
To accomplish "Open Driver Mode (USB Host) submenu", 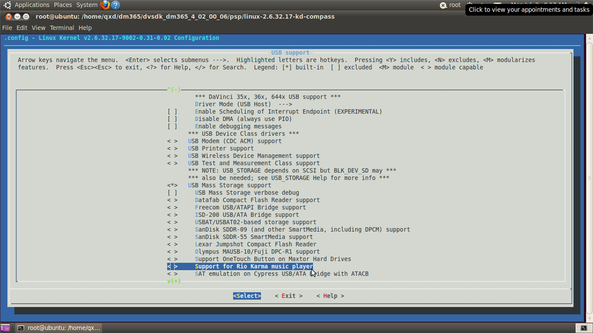I will (x=243, y=104).
